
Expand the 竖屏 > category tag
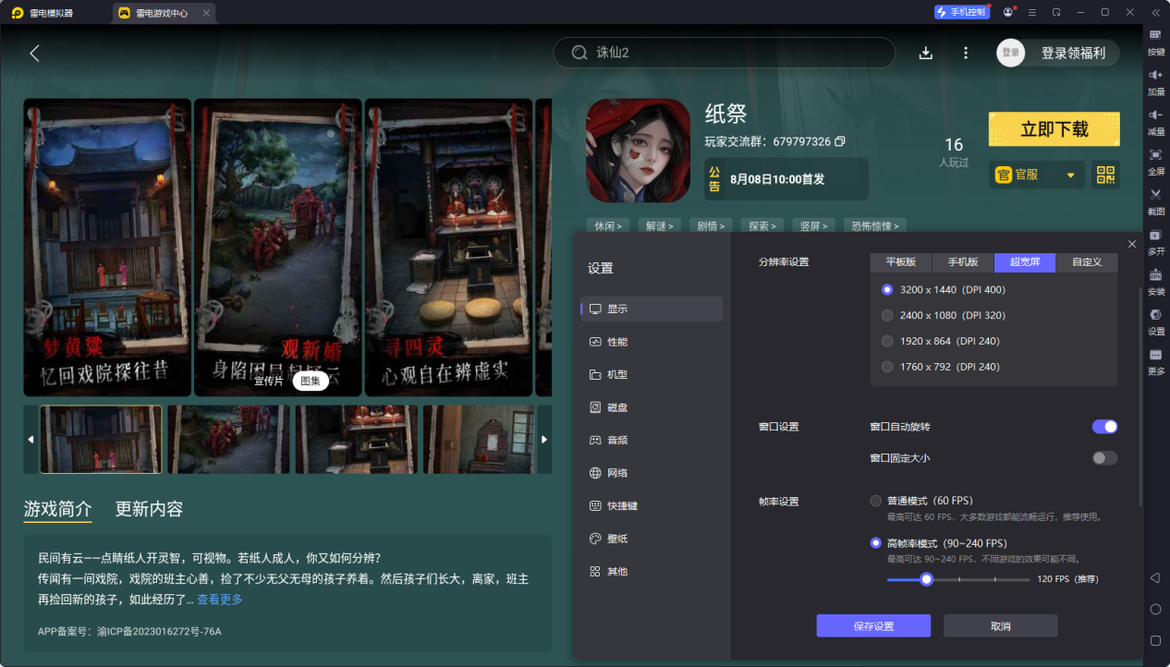pos(815,225)
